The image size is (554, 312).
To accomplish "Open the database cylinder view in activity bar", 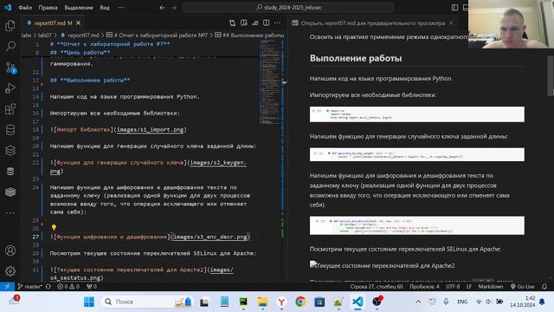I will pyautogui.click(x=10, y=130).
